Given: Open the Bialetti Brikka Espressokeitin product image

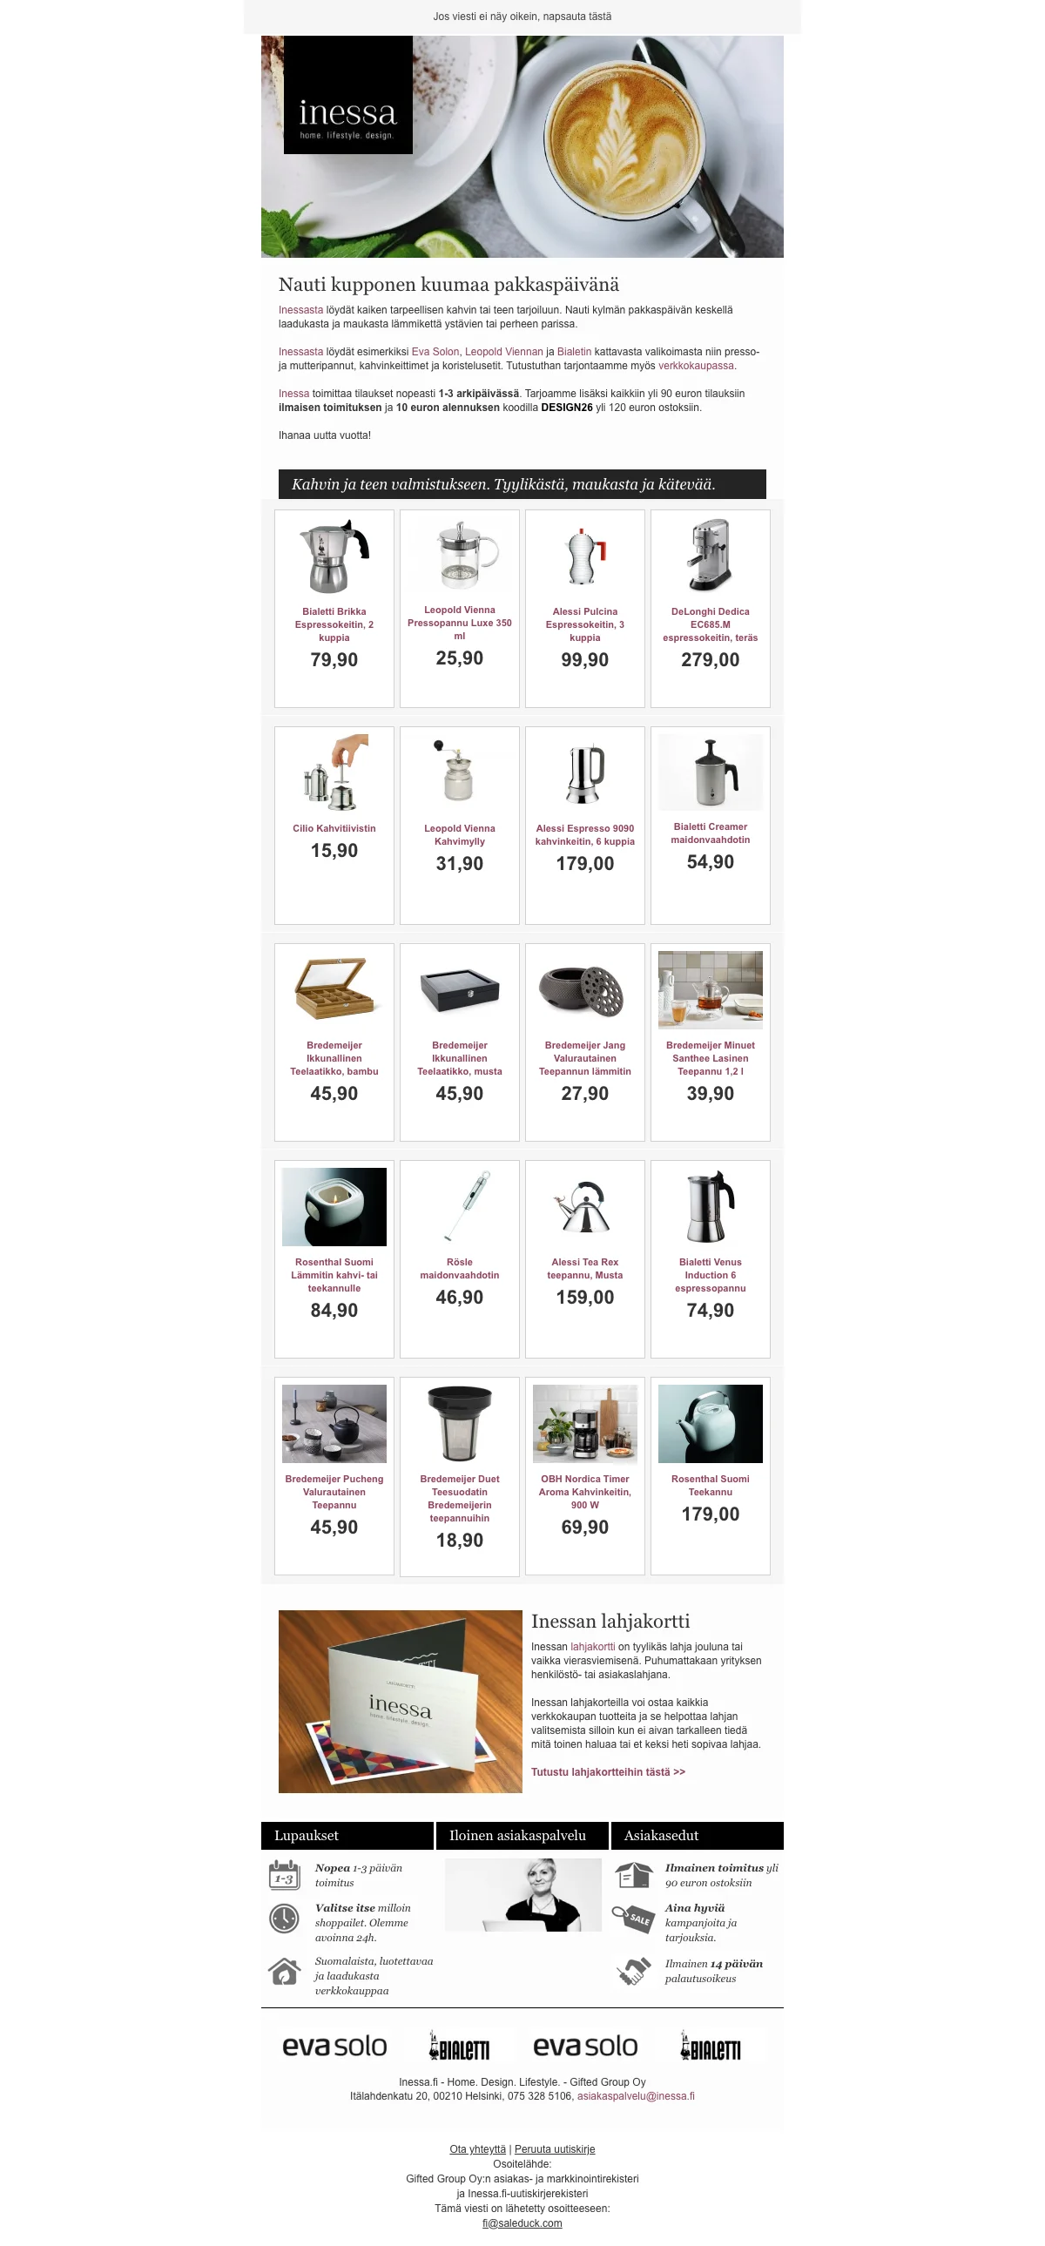Looking at the screenshot, I should pyautogui.click(x=334, y=556).
